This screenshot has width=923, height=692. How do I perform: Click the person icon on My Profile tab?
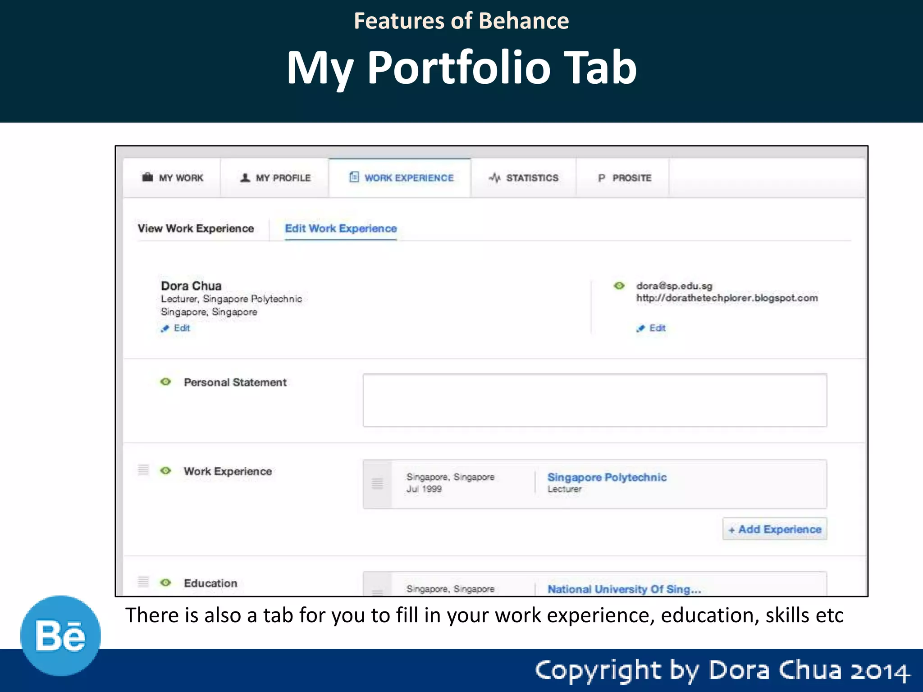point(245,178)
